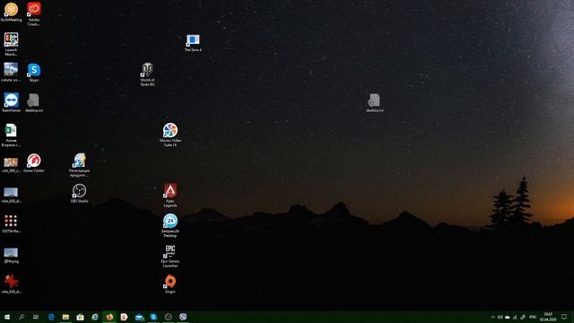The width and height of the screenshot is (574, 323).
Task: Open the taskbar clock and calendar
Action: pos(548,317)
